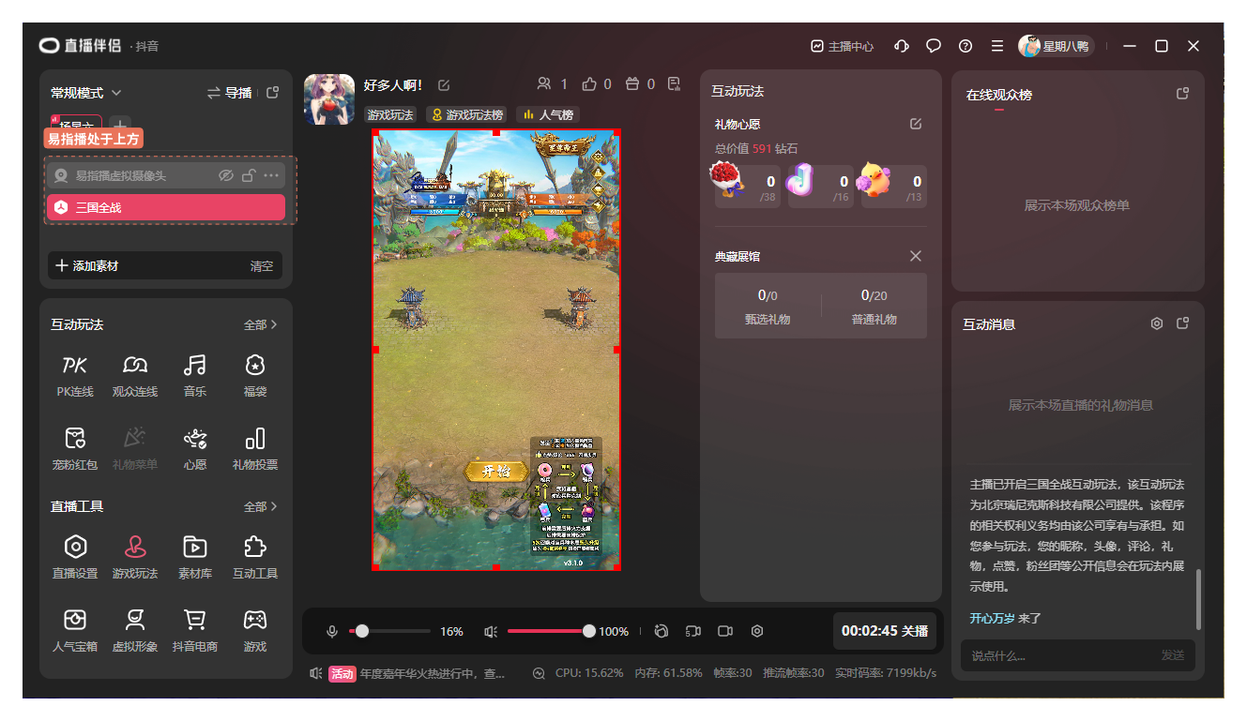Open the 游戏玩法榜 ranking tag
The width and height of the screenshot is (1247, 721).
(467, 114)
